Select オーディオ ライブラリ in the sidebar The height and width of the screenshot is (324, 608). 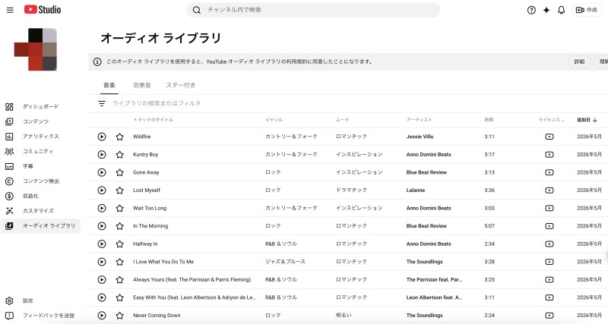40,225
